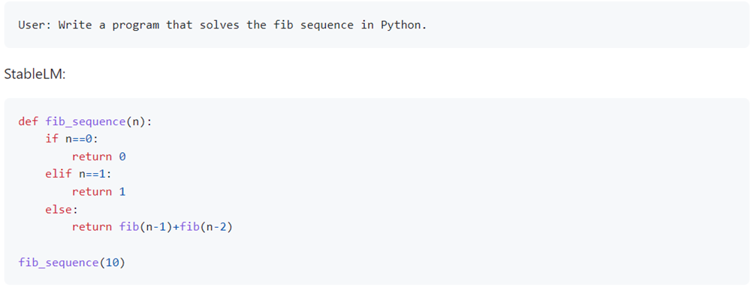Image resolution: width=751 pixels, height=287 pixels.
Task: Click the fib(n-1) call
Action: pos(145,227)
